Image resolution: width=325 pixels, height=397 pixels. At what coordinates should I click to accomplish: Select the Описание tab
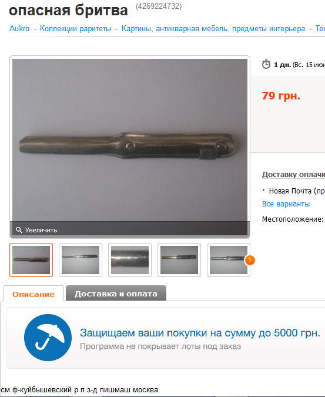[x=33, y=294]
